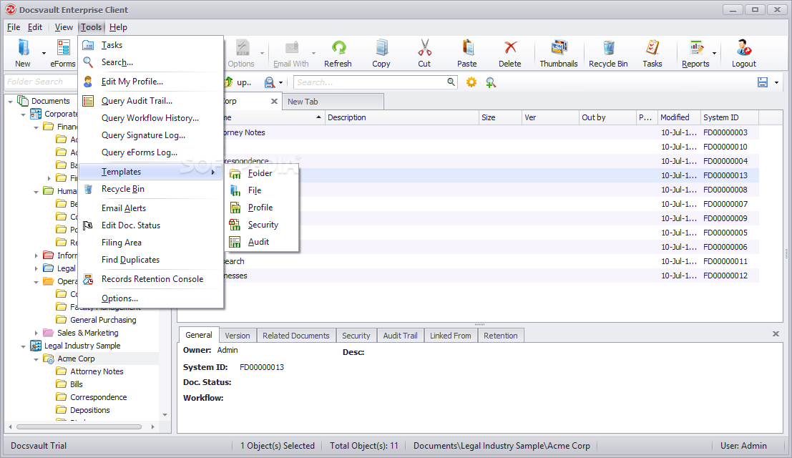Open the Tasks toolbar icon
The height and width of the screenshot is (458, 792).
(x=652, y=47)
